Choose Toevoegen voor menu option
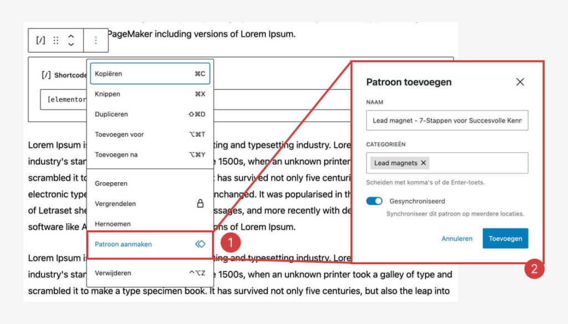 [150, 135]
